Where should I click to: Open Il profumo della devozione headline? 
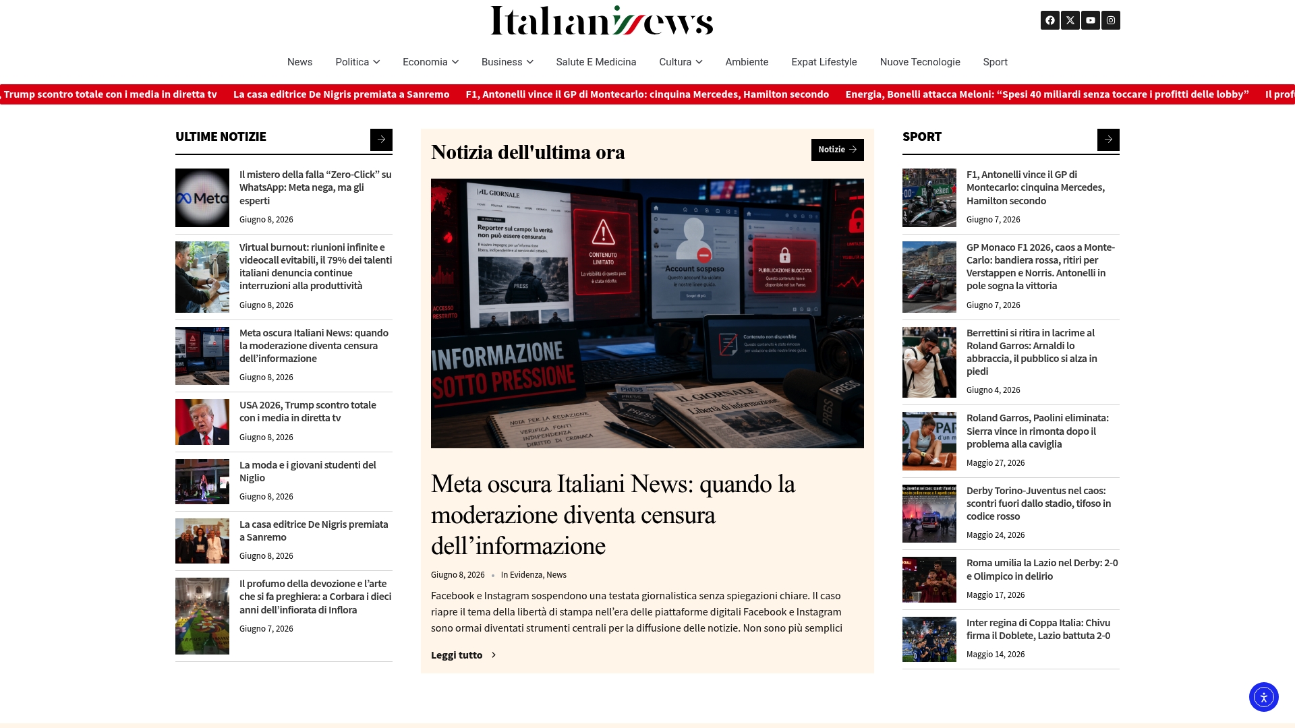(x=315, y=597)
